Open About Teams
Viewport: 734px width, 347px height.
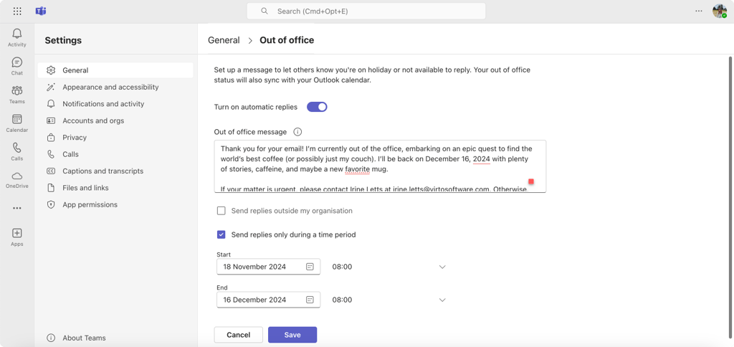click(76, 338)
